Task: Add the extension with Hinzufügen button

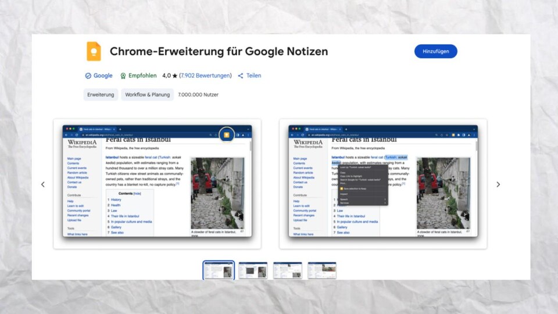Action: point(435,51)
